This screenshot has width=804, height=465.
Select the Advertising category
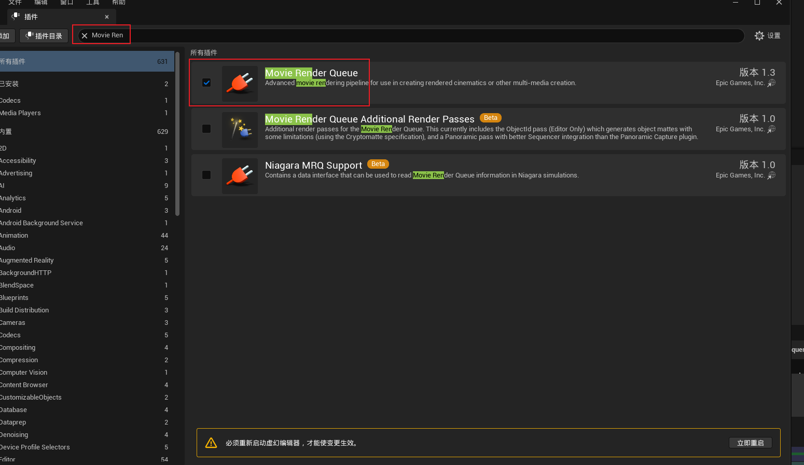[87, 173]
